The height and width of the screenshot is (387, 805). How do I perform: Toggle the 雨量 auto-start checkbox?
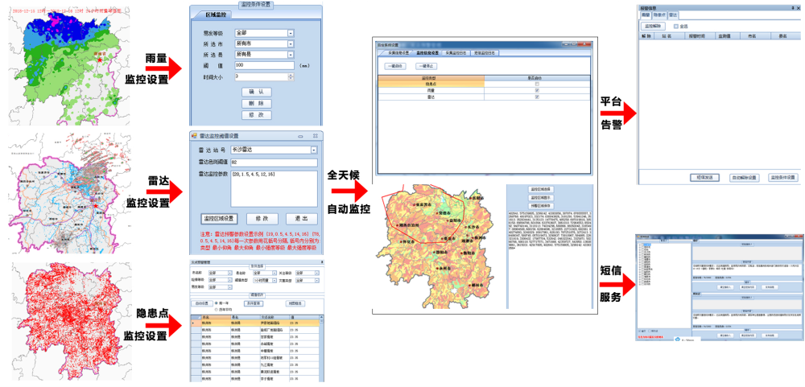pos(536,90)
